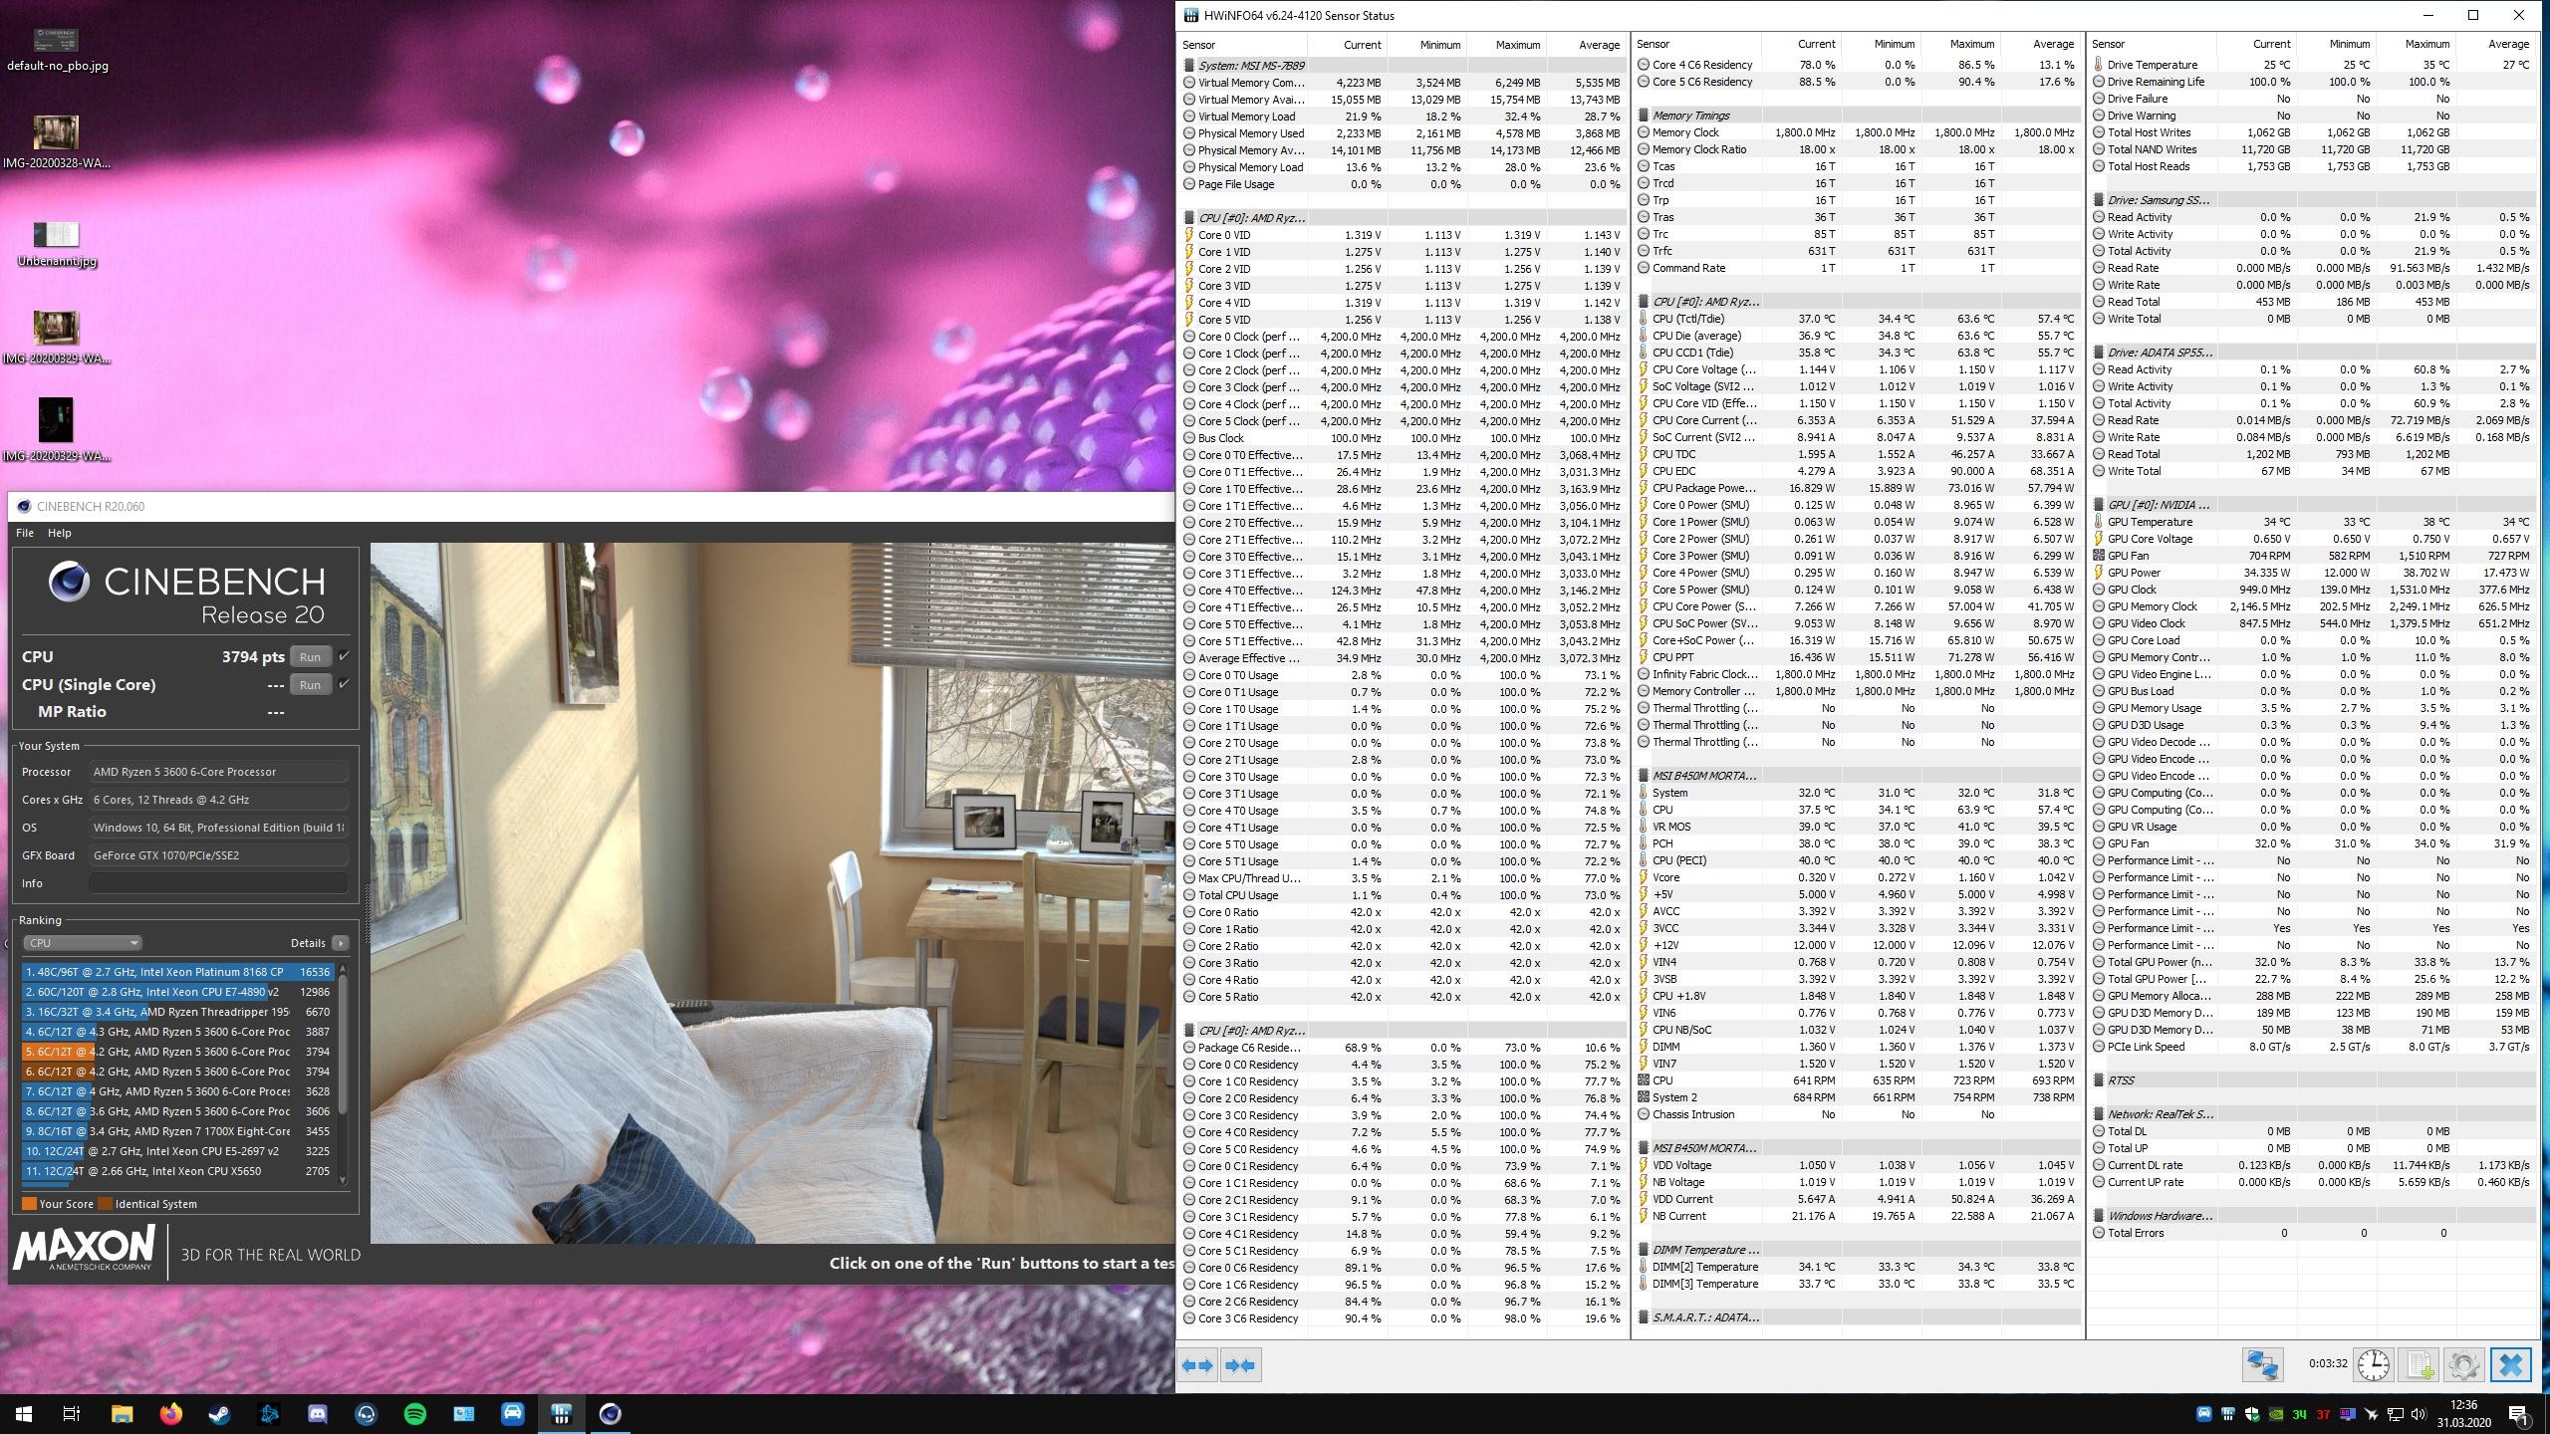Screen dimensions: 2550x1434
Task: Click the first Average column header in HWiNFO
Action: click(1585, 45)
